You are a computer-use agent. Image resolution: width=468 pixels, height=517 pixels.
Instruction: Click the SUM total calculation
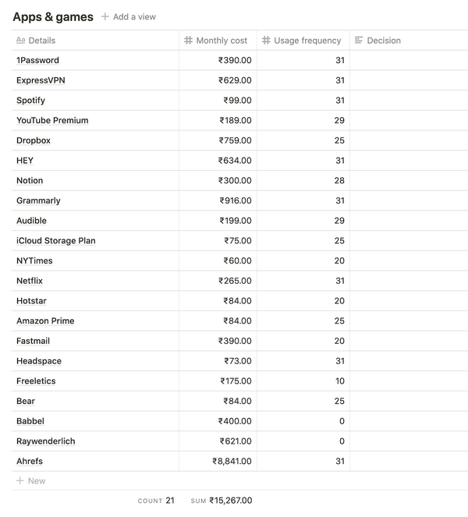click(x=222, y=501)
